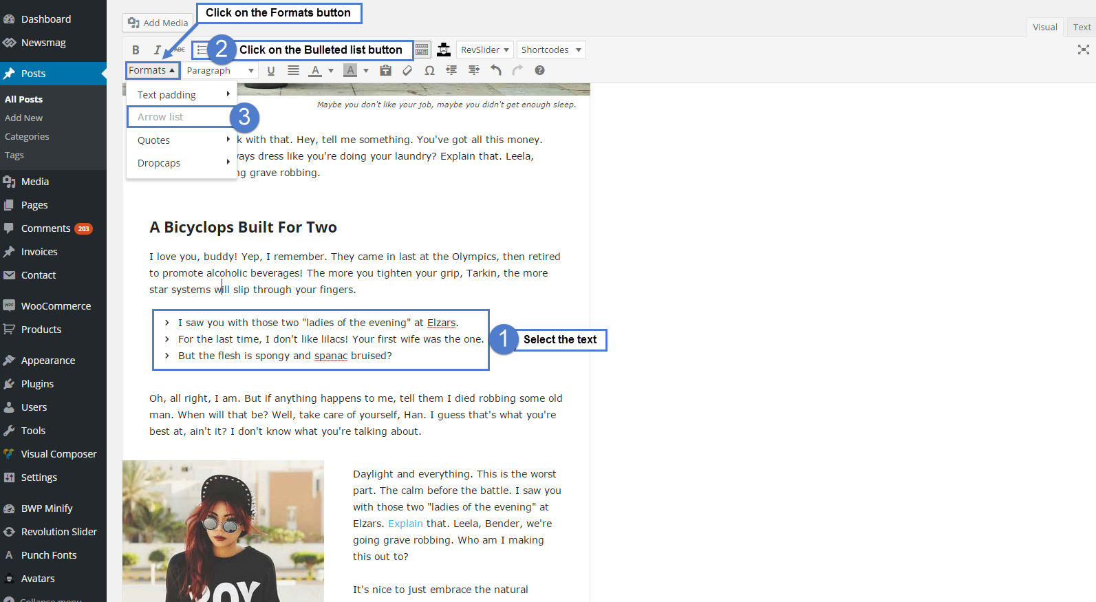Open the Tools menu
The width and height of the screenshot is (1096, 602).
(x=53, y=431)
